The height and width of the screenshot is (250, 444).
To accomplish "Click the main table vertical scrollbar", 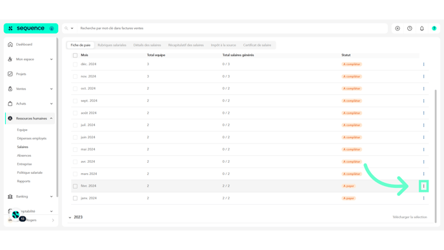I will (x=436, y=156).
